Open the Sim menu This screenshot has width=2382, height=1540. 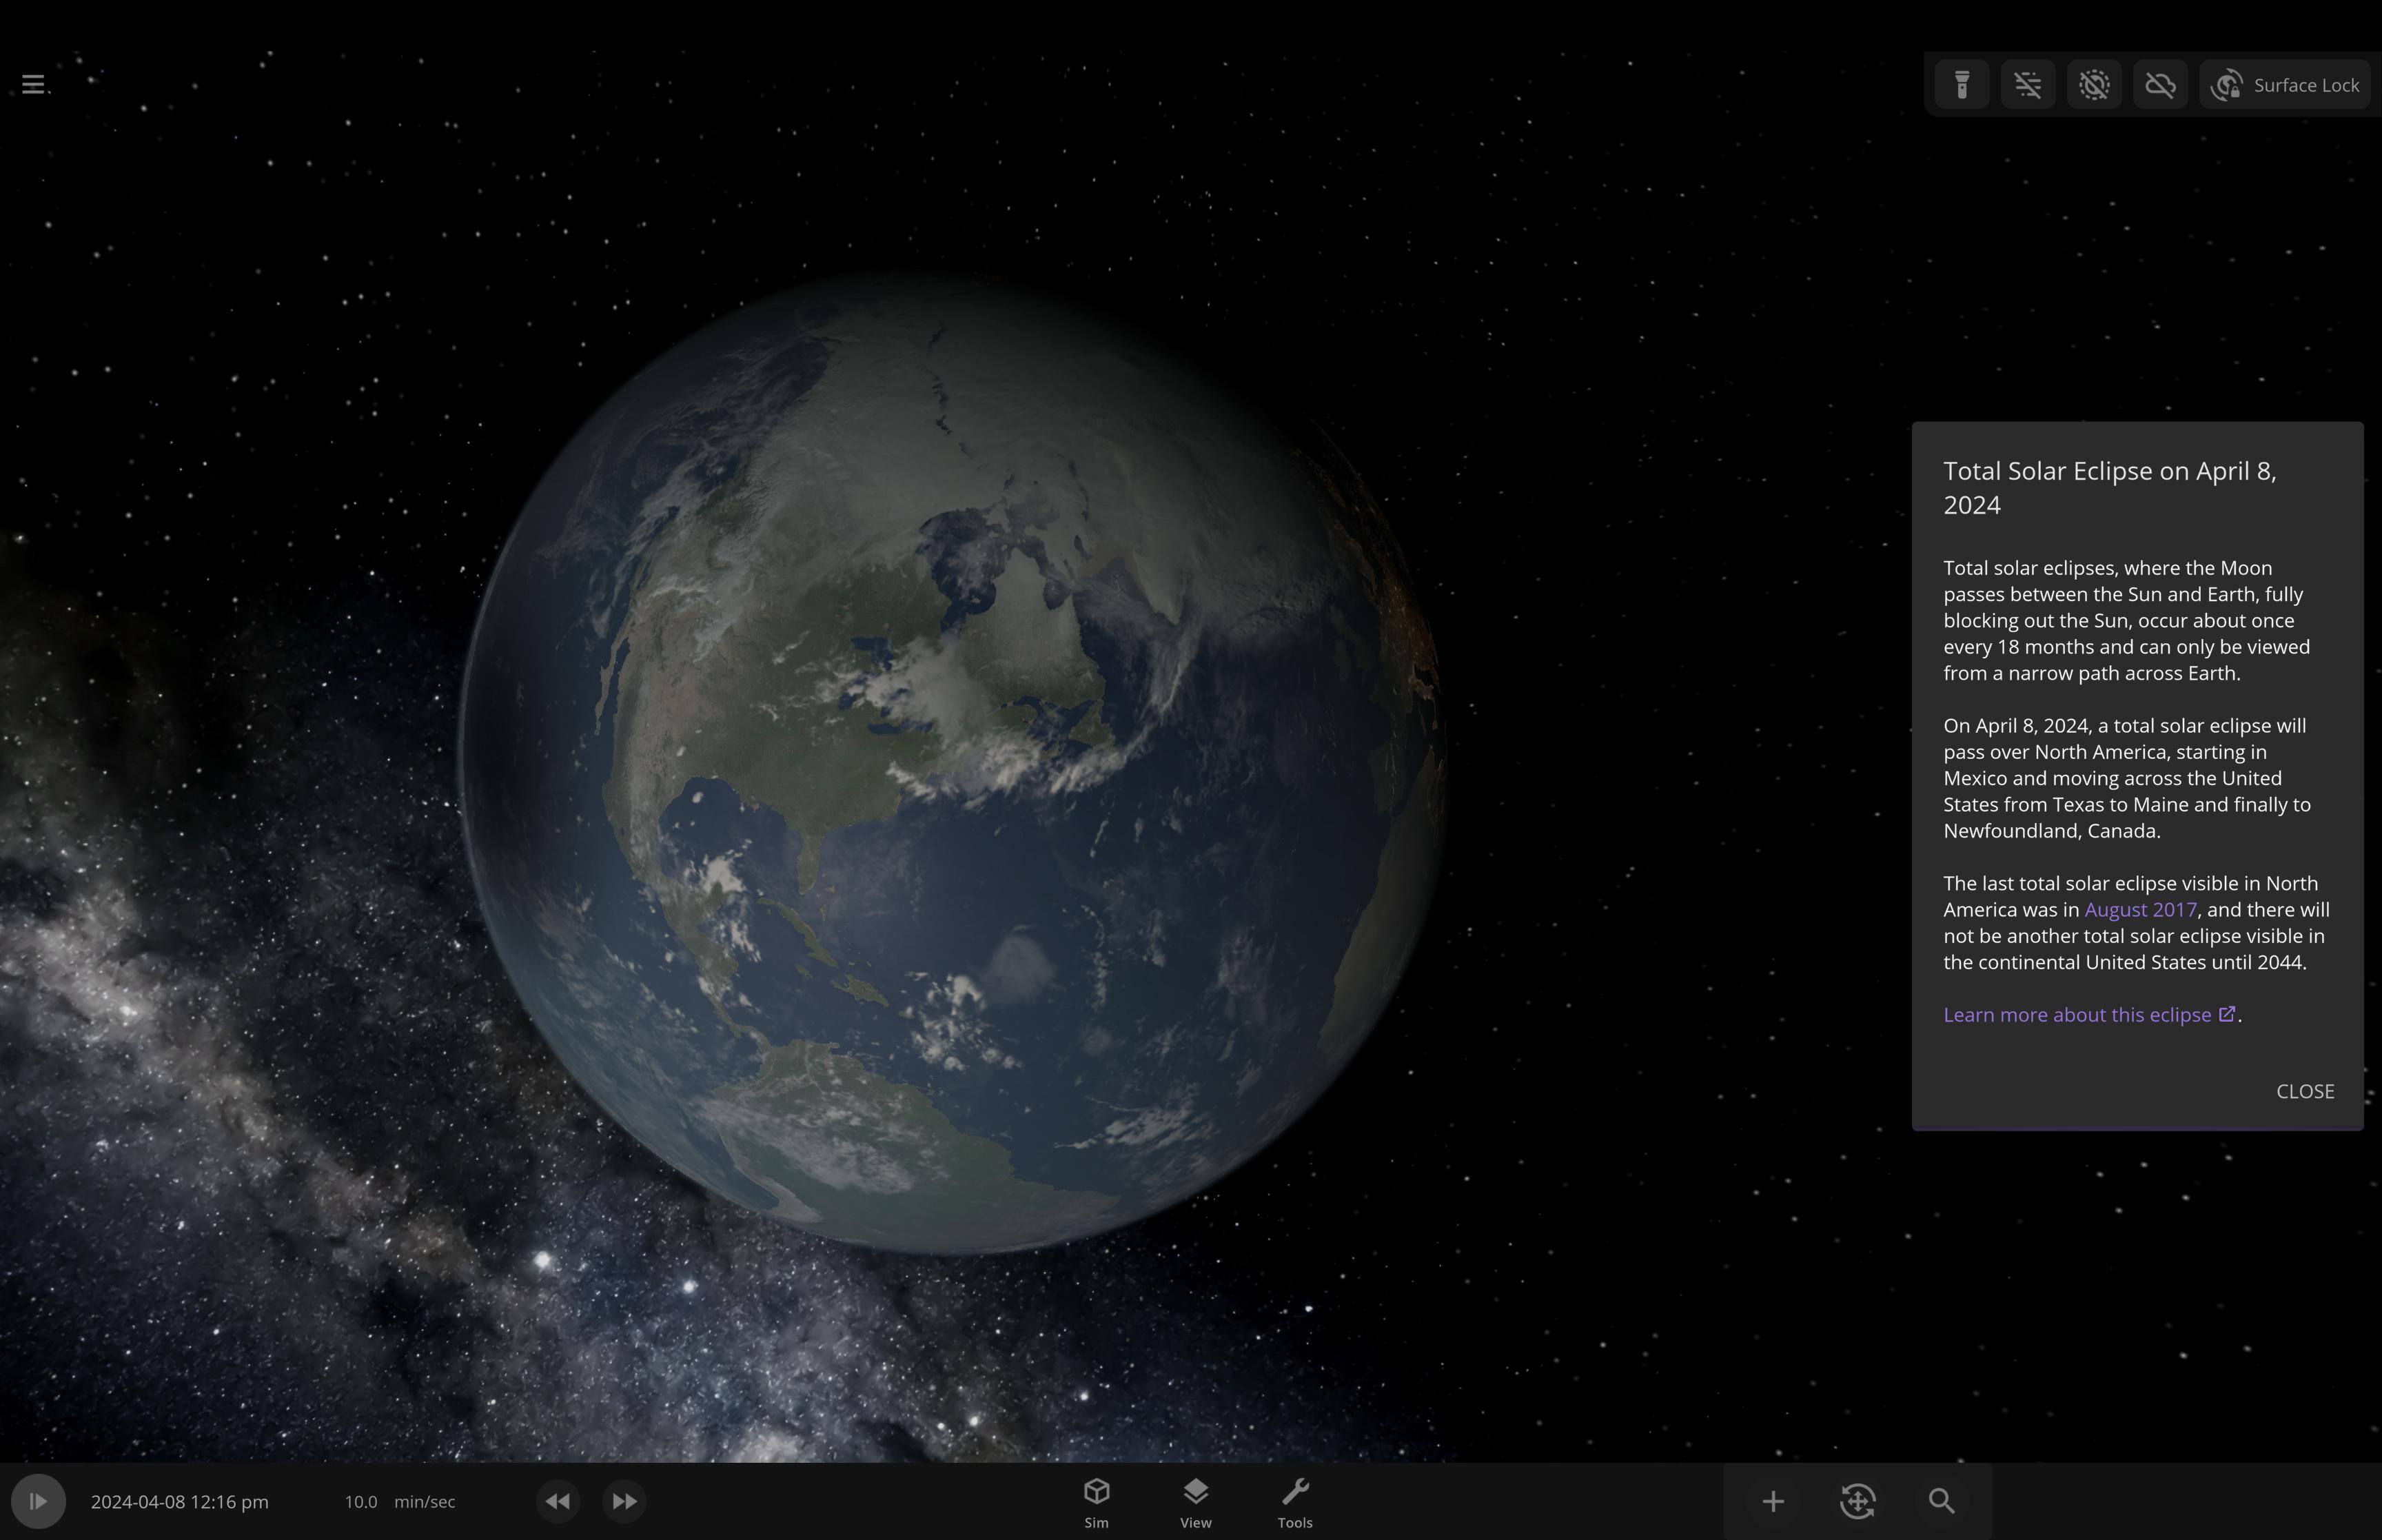pyautogui.click(x=1097, y=1502)
